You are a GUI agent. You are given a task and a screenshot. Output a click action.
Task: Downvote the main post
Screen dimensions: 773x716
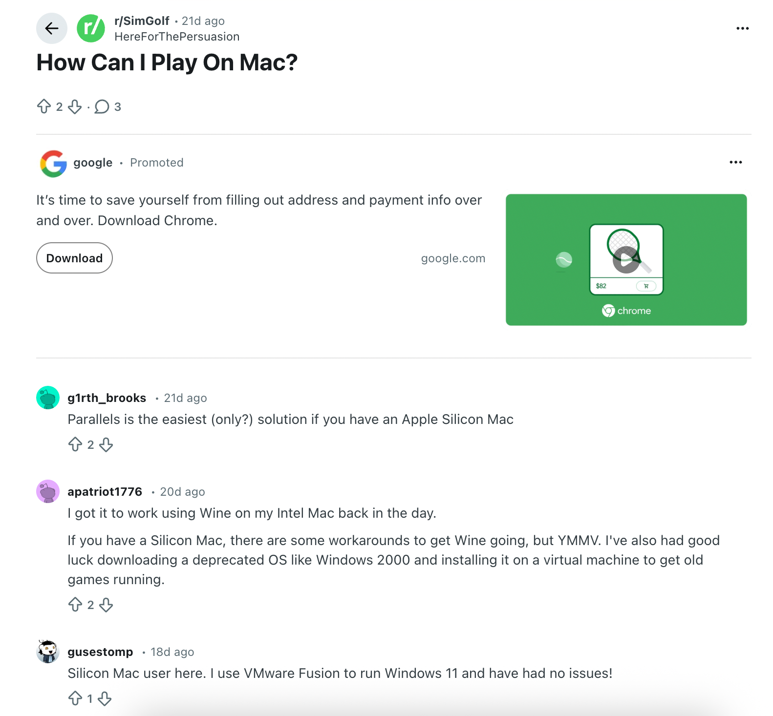(x=75, y=106)
